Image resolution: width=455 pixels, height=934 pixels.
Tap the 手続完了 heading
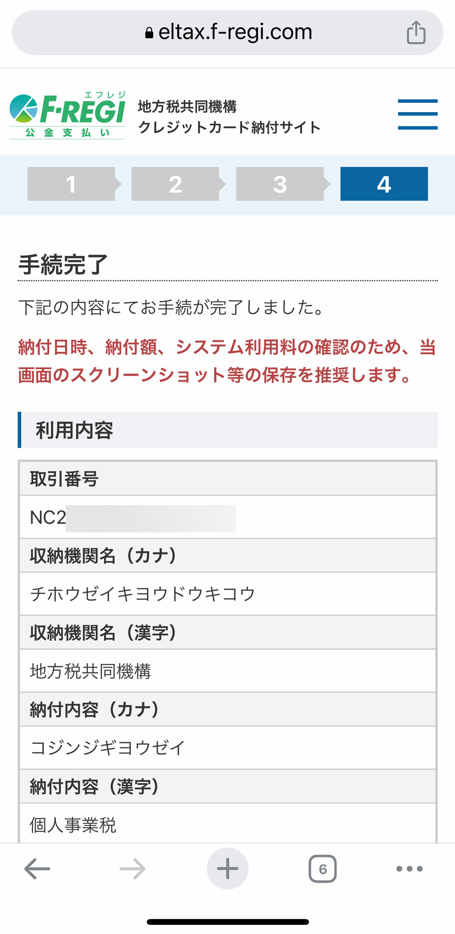point(63,265)
